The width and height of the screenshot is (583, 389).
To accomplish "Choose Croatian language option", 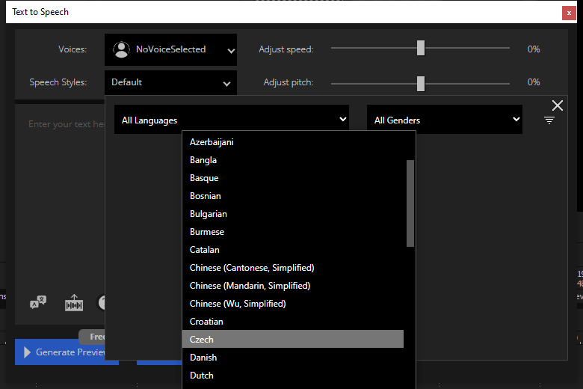I will pos(293,322).
